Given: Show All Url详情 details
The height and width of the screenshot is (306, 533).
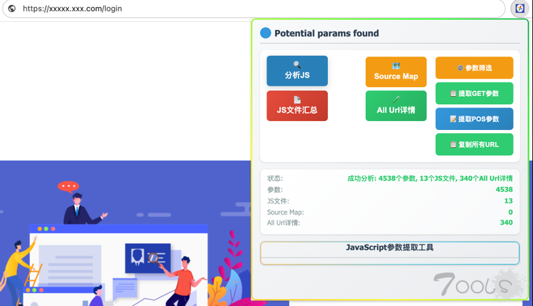Looking at the screenshot, I should point(396,106).
